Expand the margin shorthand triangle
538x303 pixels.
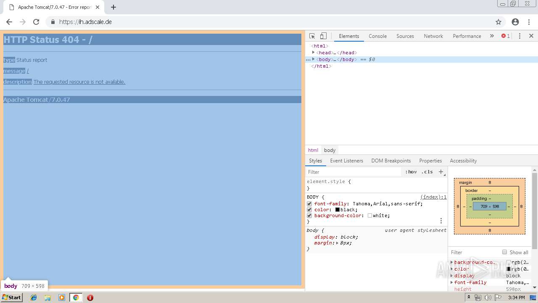click(x=337, y=243)
